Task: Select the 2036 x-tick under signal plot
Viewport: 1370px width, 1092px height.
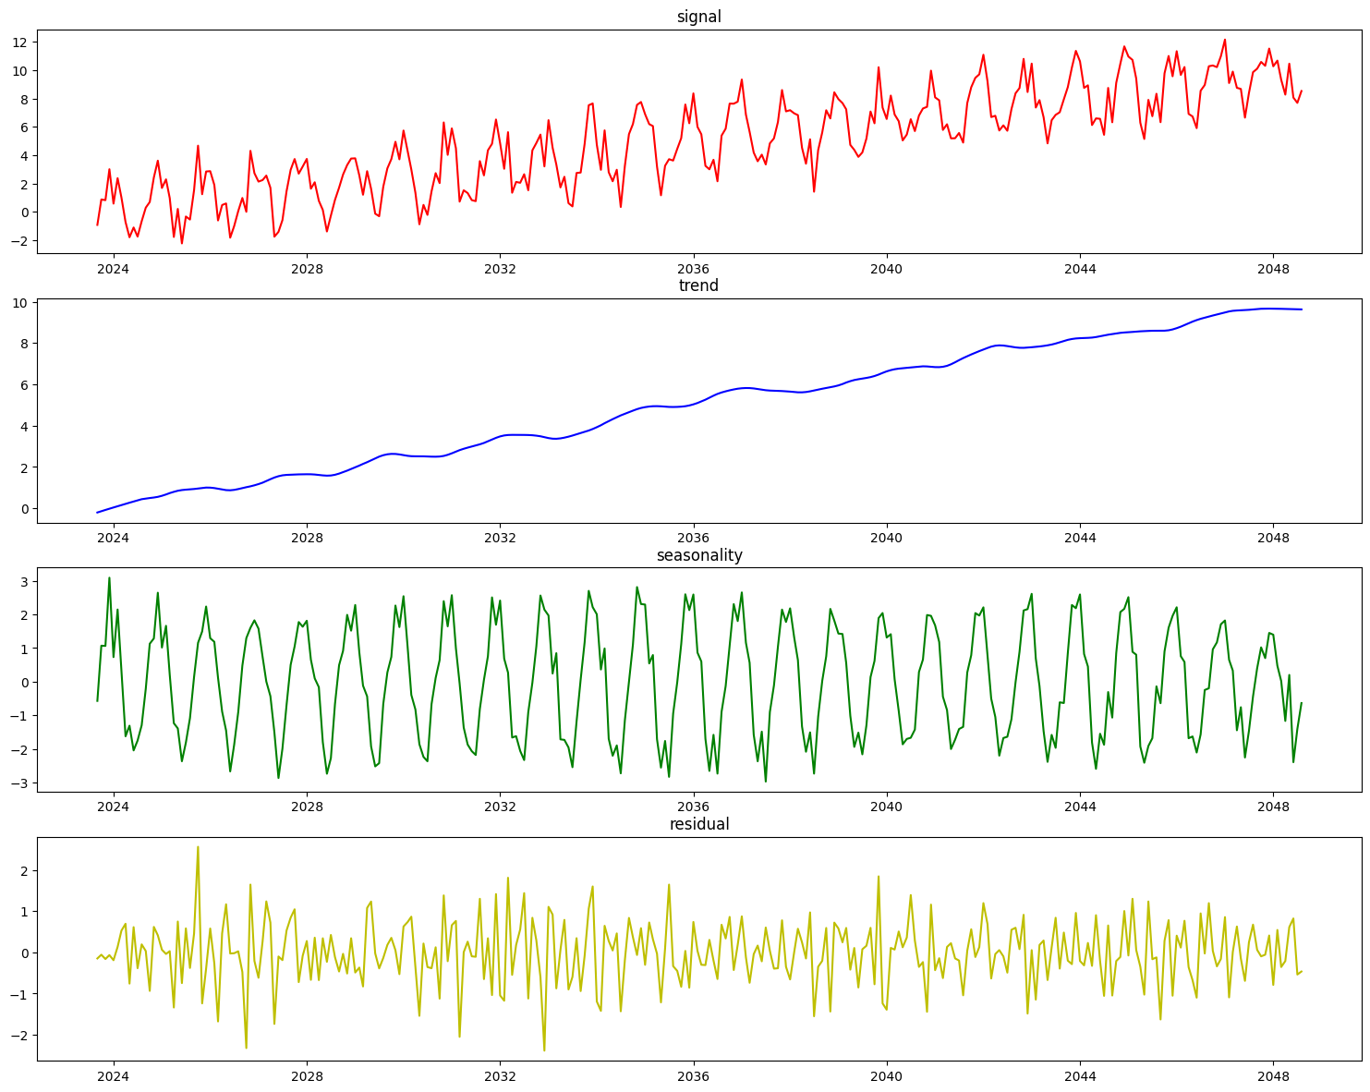Action: (x=693, y=268)
